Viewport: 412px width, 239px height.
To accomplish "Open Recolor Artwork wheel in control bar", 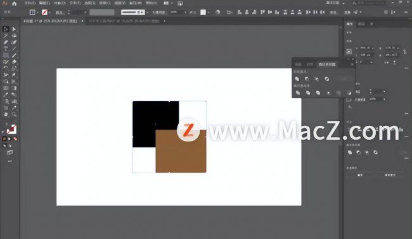I will pos(217,12).
